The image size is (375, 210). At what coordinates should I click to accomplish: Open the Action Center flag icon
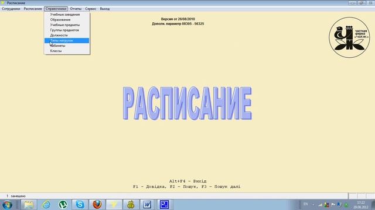tap(333, 205)
